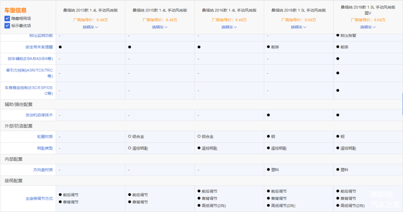Viewport: 403px width, 212px height.
Task: Click the 轮圈材质 spec link
Action: pos(45,137)
